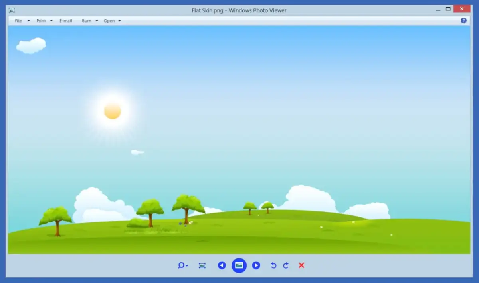Expand the arrow beside Open
Screen dimensions: 479x283
[119, 21]
